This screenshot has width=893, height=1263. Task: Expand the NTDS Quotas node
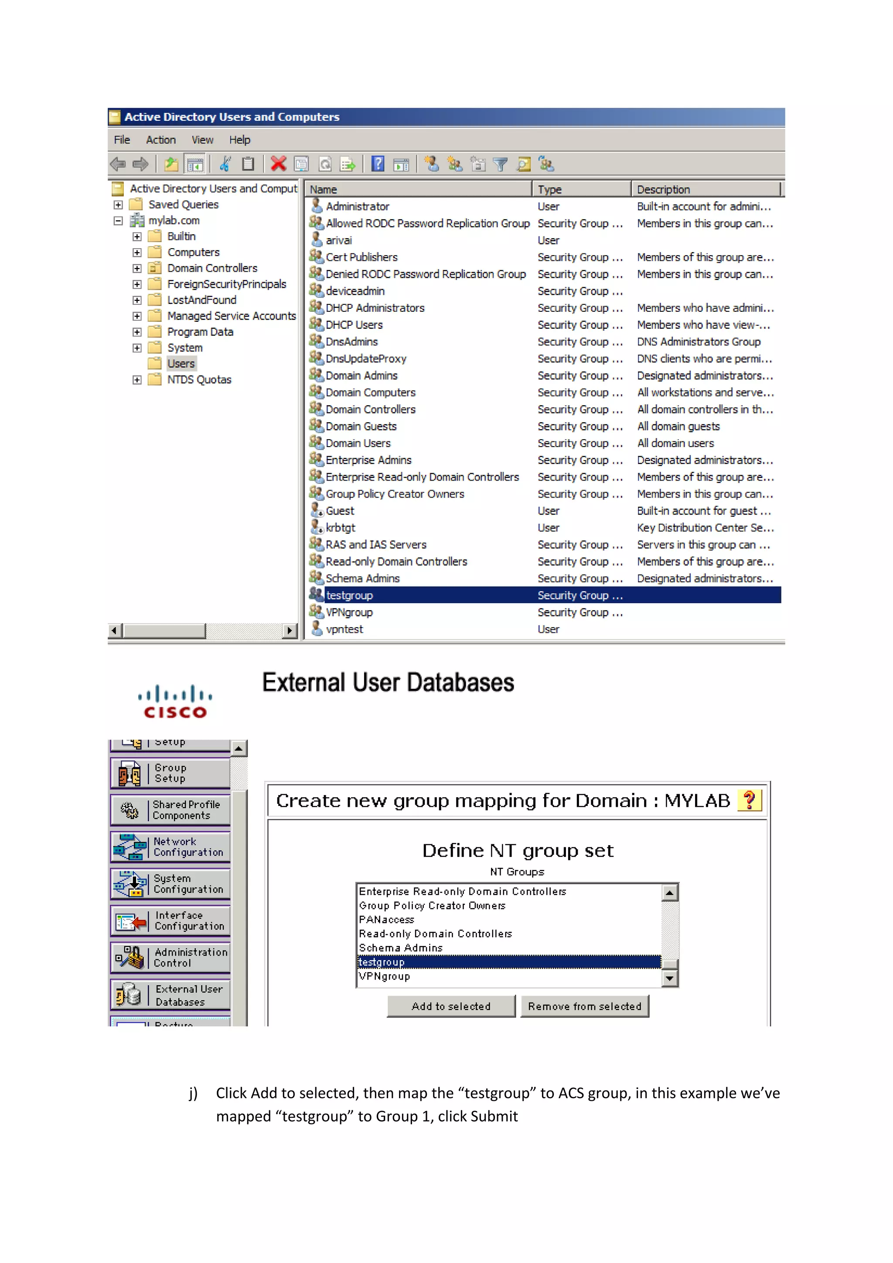coord(137,380)
